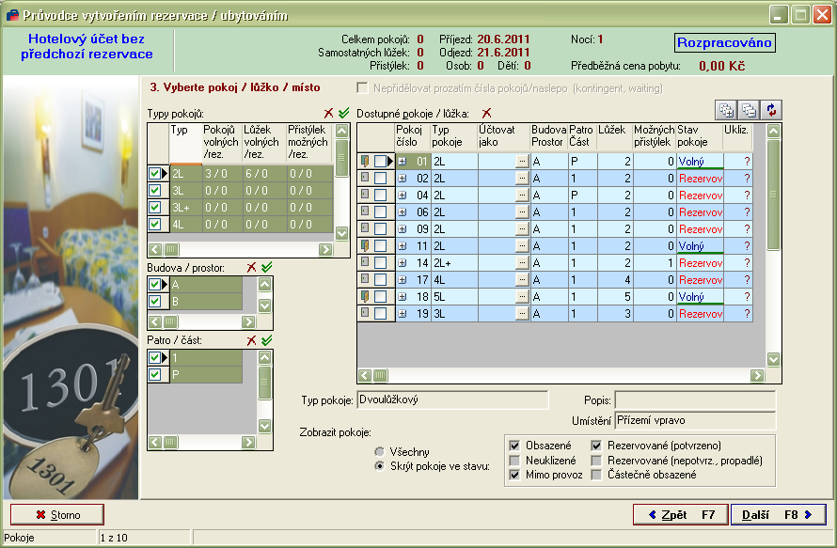837x548 pixels.
Task: Click 'Stav pokoje' column header
Action: pos(700,136)
